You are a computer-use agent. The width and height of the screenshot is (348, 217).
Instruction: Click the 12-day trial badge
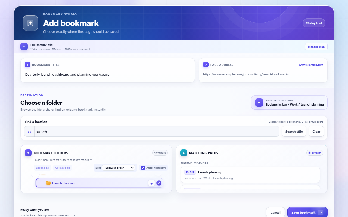[x=314, y=23]
